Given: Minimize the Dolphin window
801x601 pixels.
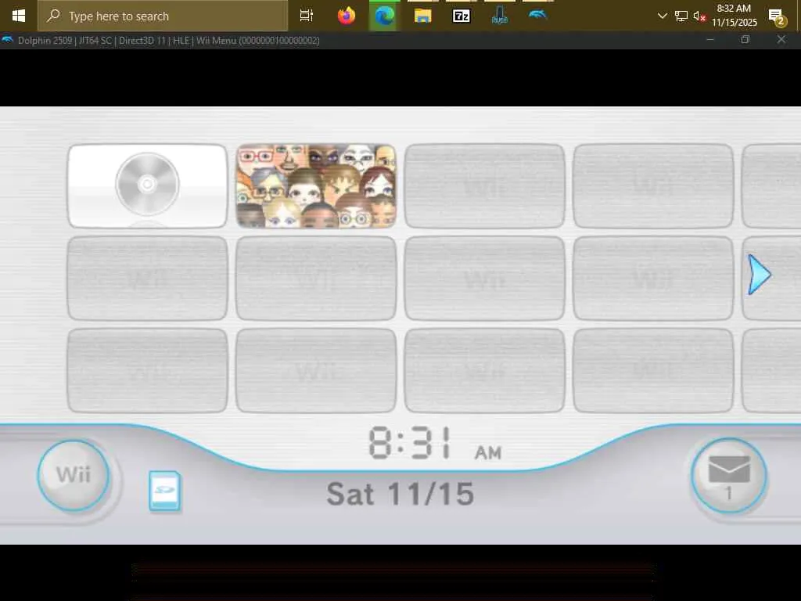Looking at the screenshot, I should pos(710,40).
